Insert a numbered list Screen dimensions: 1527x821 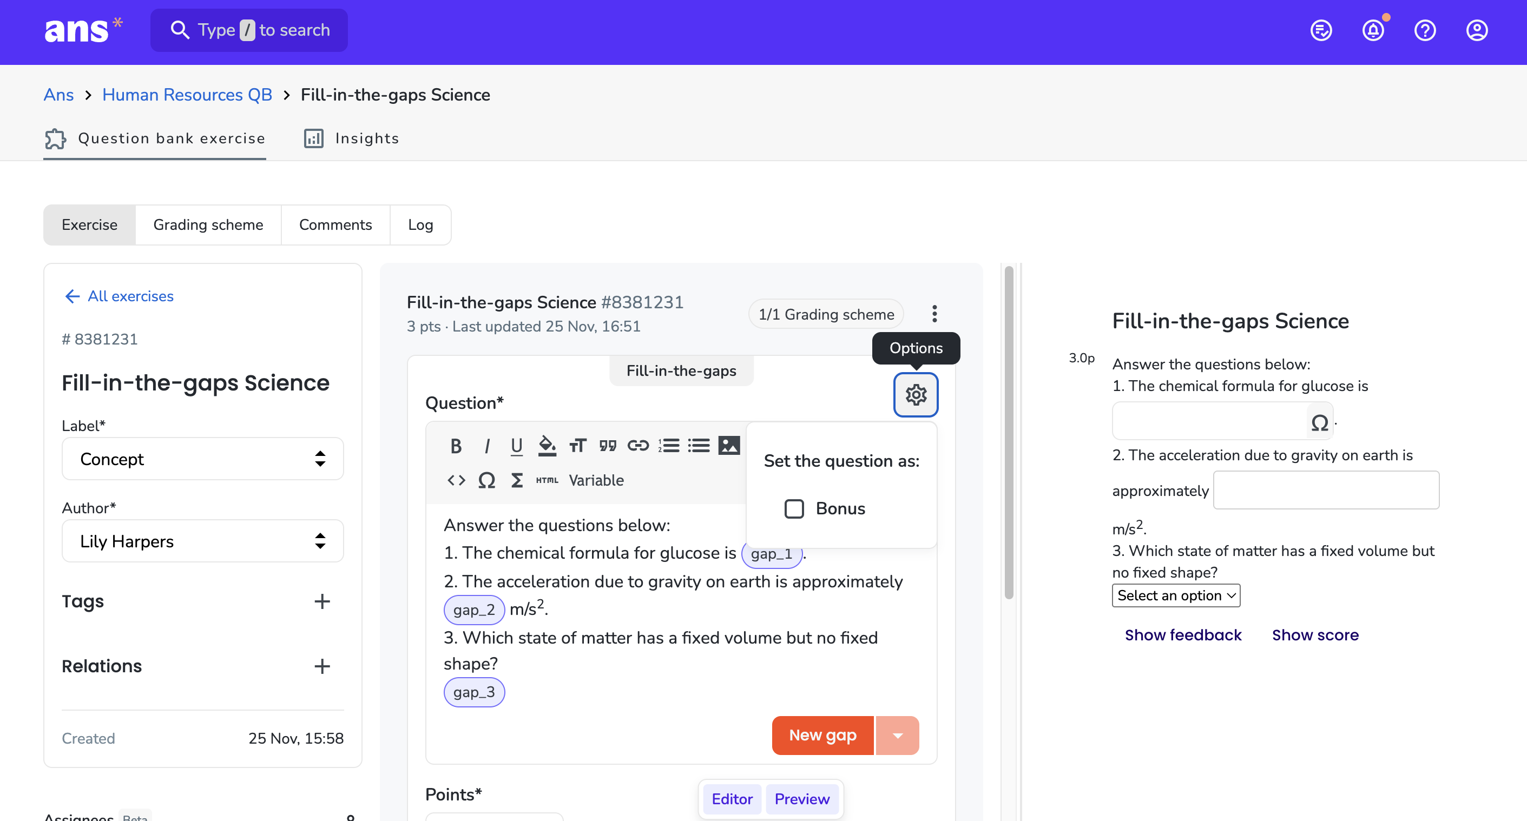[669, 446]
